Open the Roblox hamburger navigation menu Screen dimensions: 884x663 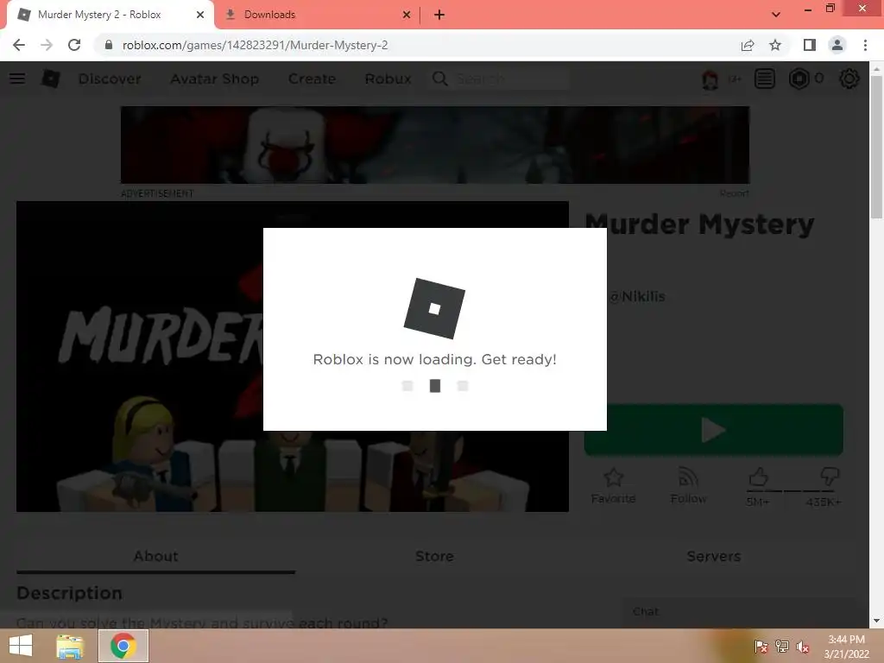click(x=17, y=79)
